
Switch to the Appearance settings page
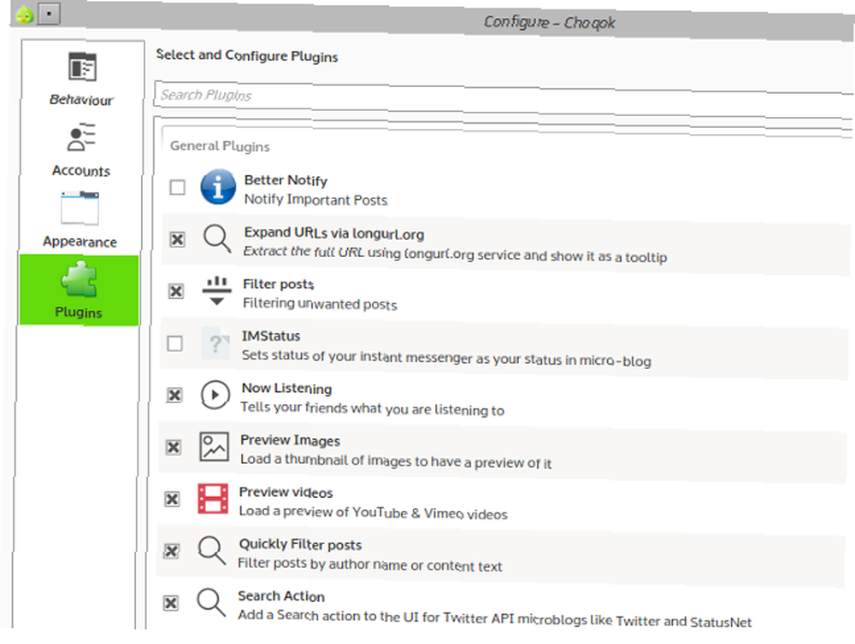point(80,220)
